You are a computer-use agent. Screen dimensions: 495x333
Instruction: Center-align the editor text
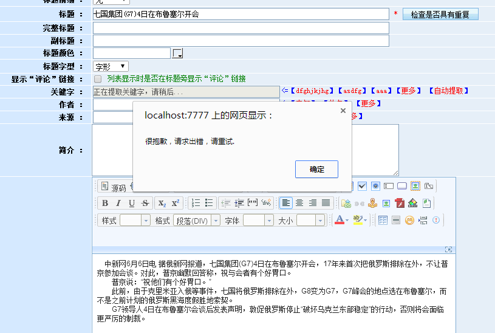pos(299,203)
